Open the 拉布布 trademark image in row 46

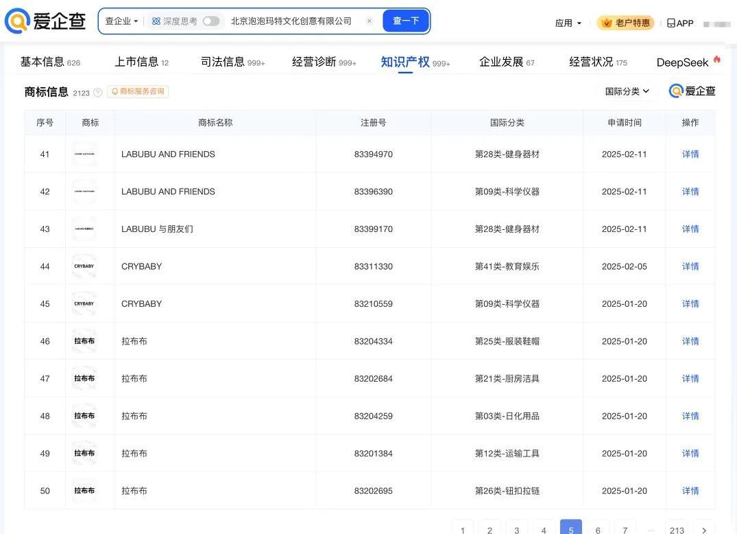coord(84,341)
